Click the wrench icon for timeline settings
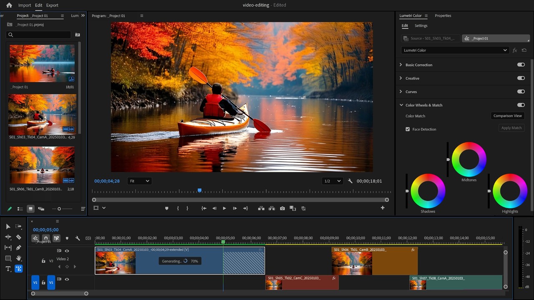This screenshot has height=300, width=534. point(78,238)
